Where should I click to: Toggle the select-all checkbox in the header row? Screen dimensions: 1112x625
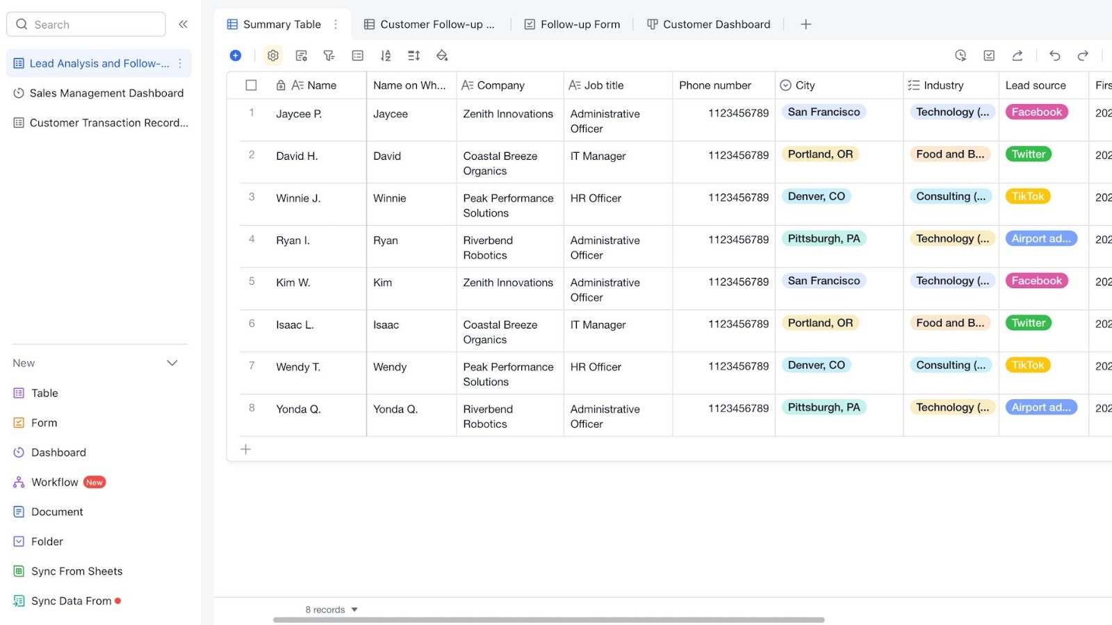coord(251,85)
